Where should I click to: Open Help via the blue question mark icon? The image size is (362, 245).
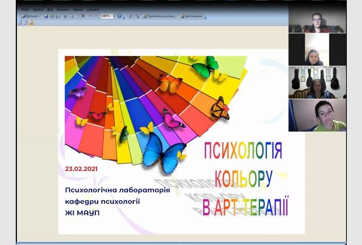click(119, 16)
